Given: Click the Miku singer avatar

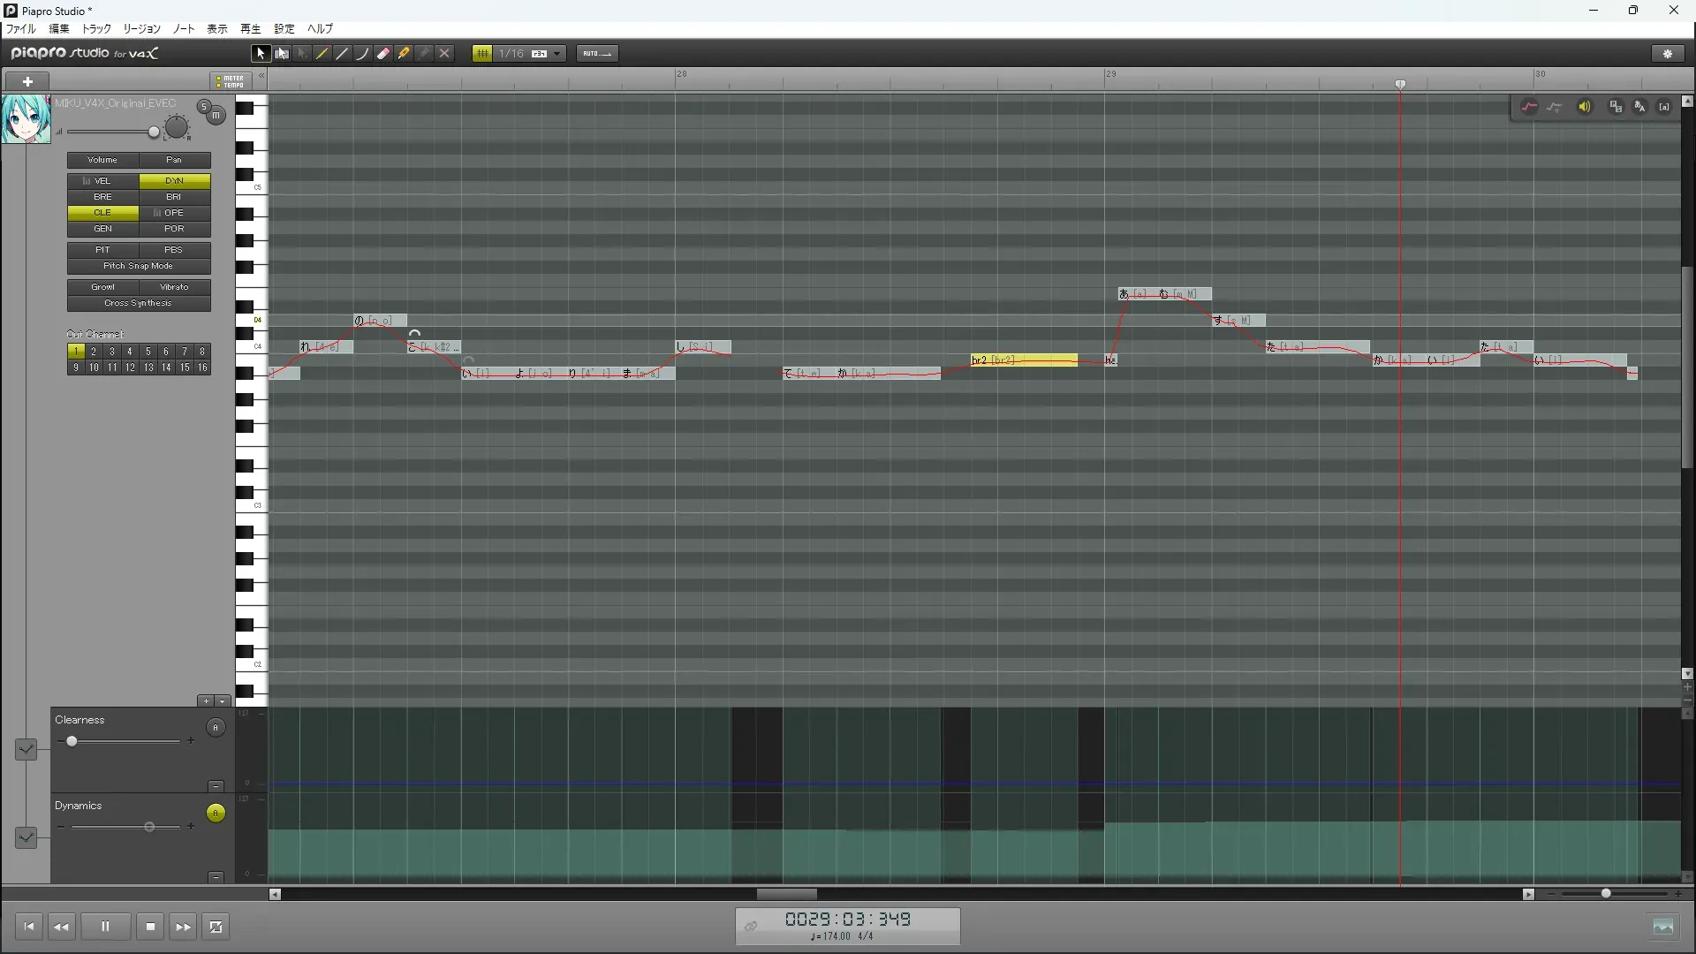Looking at the screenshot, I should (x=26, y=119).
